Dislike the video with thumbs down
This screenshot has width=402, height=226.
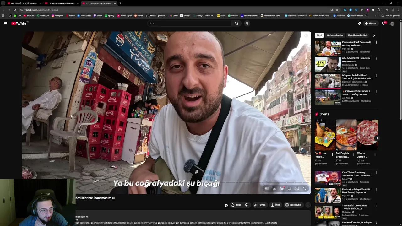pos(247,205)
